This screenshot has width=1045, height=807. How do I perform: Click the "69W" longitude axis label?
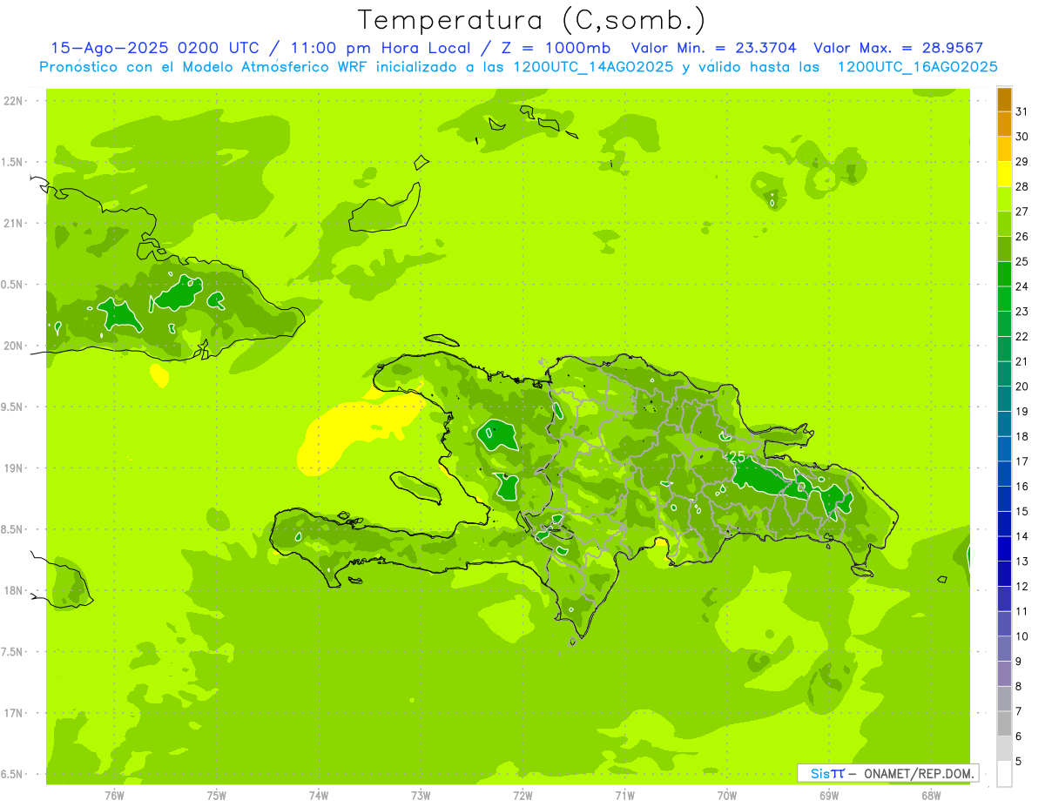(x=829, y=795)
